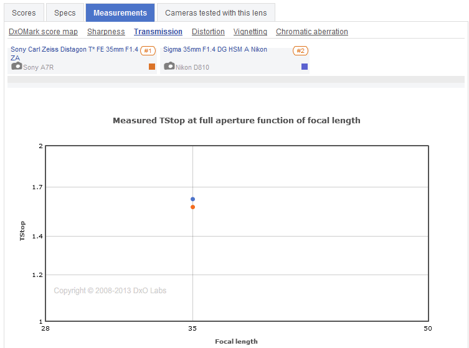The width and height of the screenshot is (469, 348).
Task: Click the #1 rank badge
Action: [x=148, y=51]
